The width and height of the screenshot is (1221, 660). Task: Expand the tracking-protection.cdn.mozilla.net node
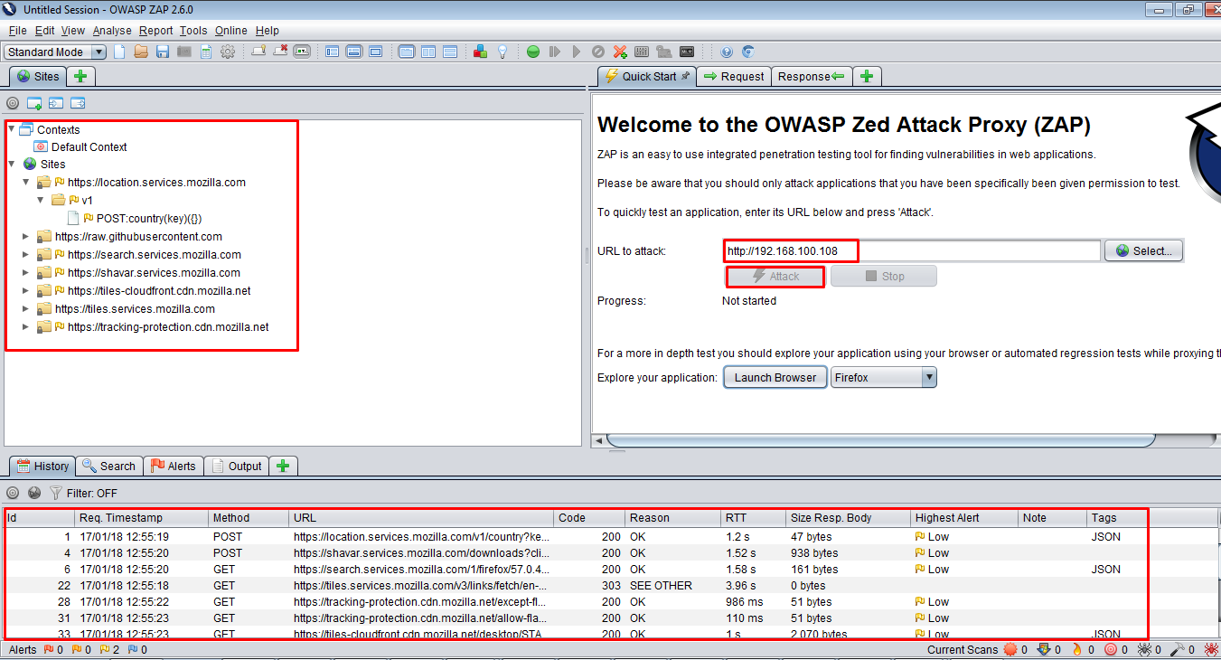26,326
